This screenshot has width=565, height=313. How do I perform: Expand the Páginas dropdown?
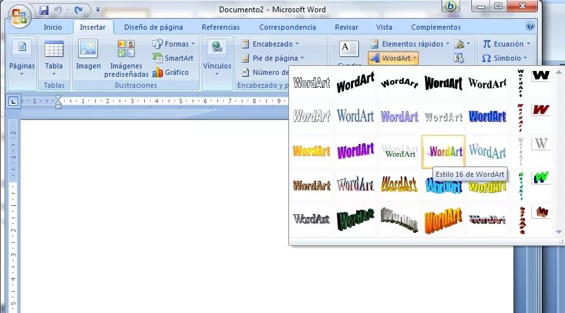[x=22, y=58]
